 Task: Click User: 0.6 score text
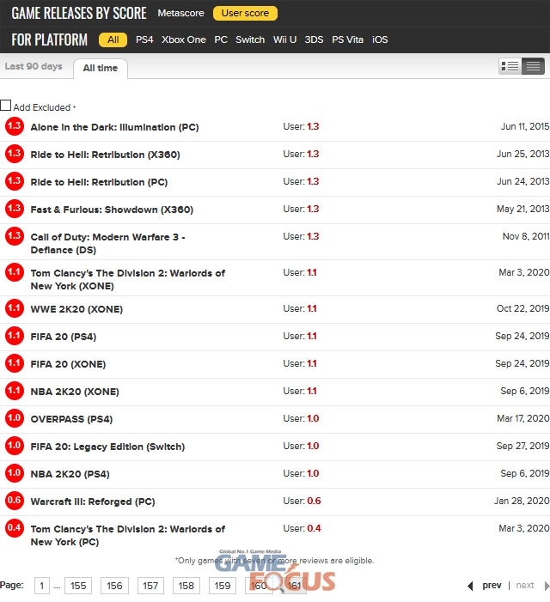pyautogui.click(x=302, y=501)
